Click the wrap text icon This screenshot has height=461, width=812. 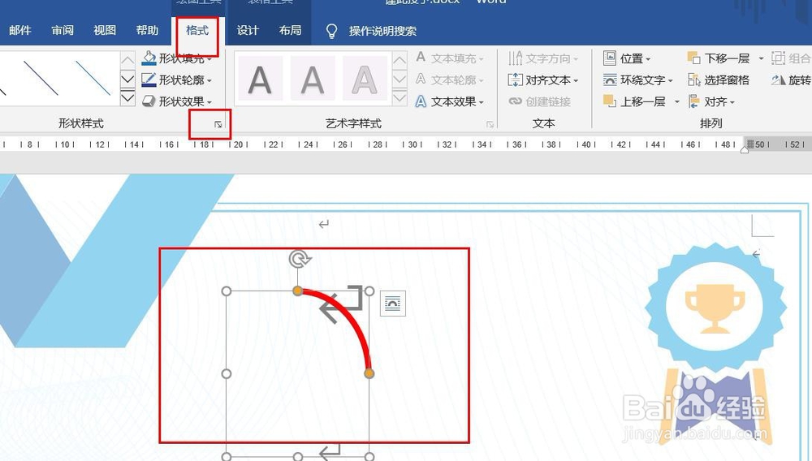[x=610, y=80]
